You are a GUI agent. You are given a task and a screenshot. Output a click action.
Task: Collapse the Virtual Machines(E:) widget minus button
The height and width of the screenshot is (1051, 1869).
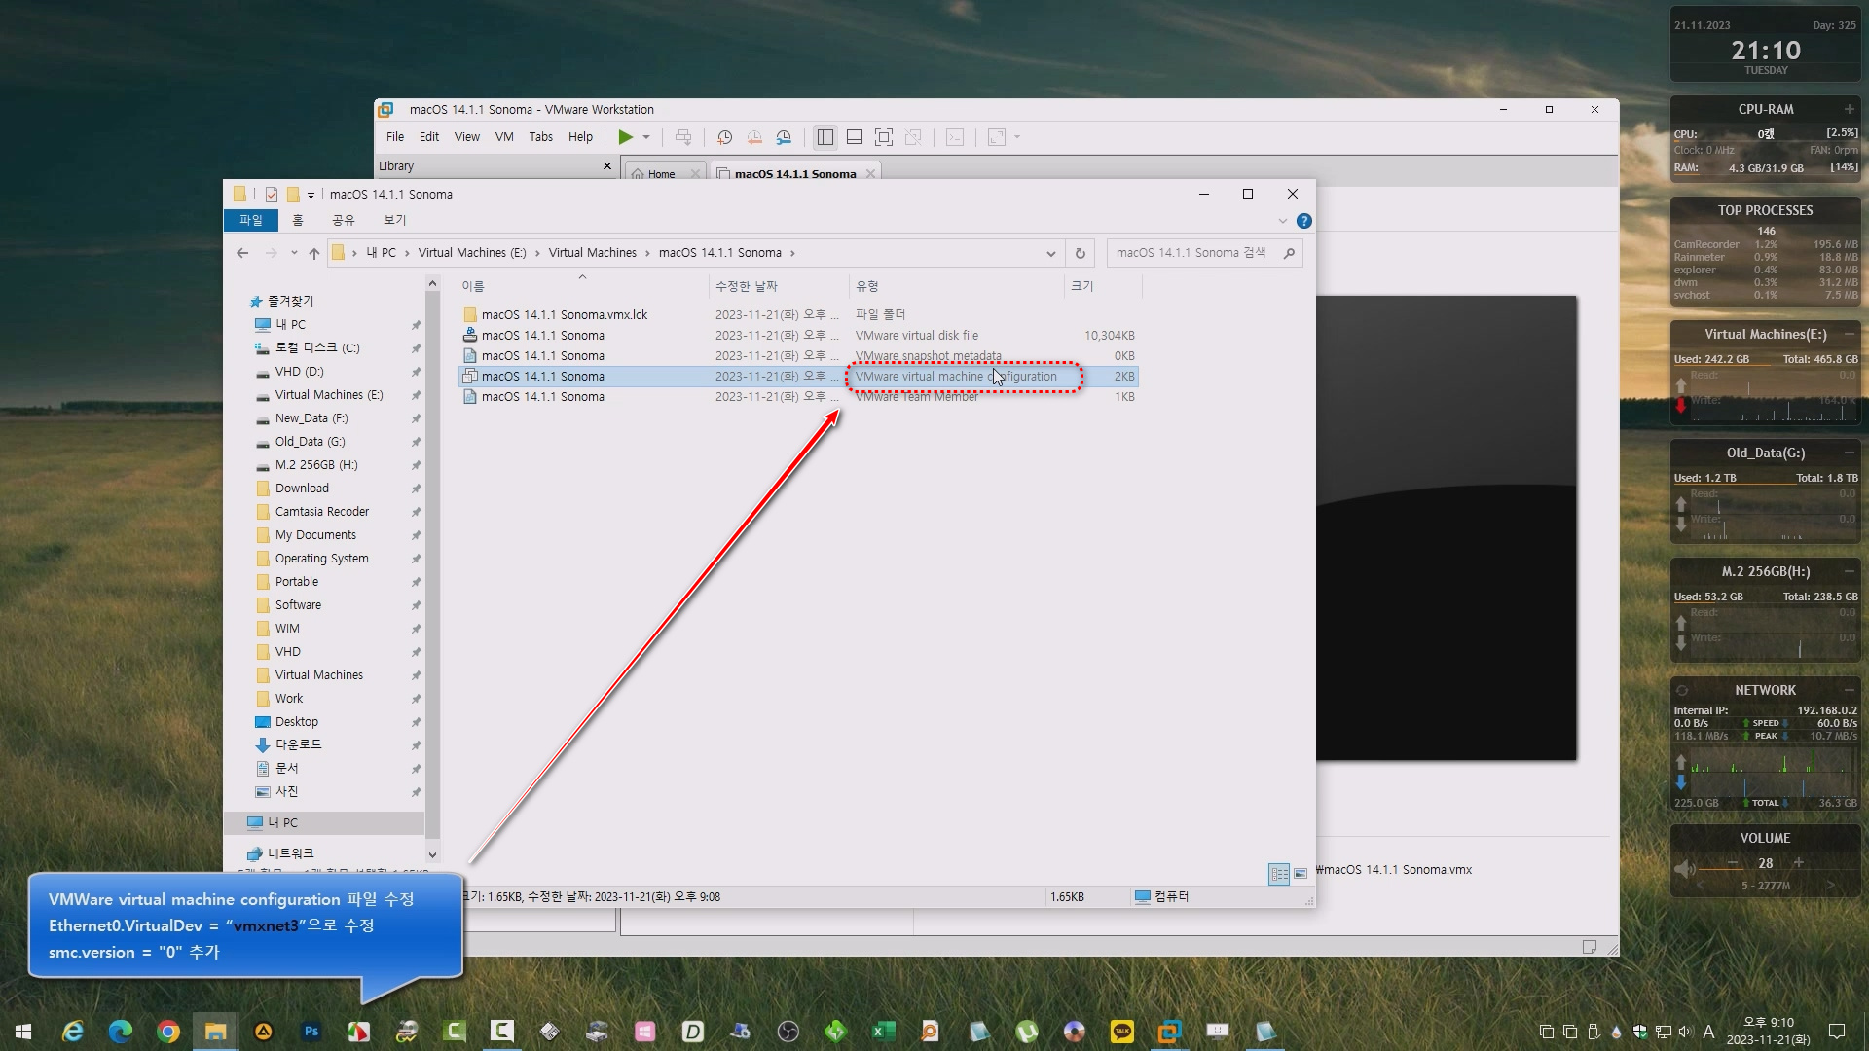click(1849, 334)
